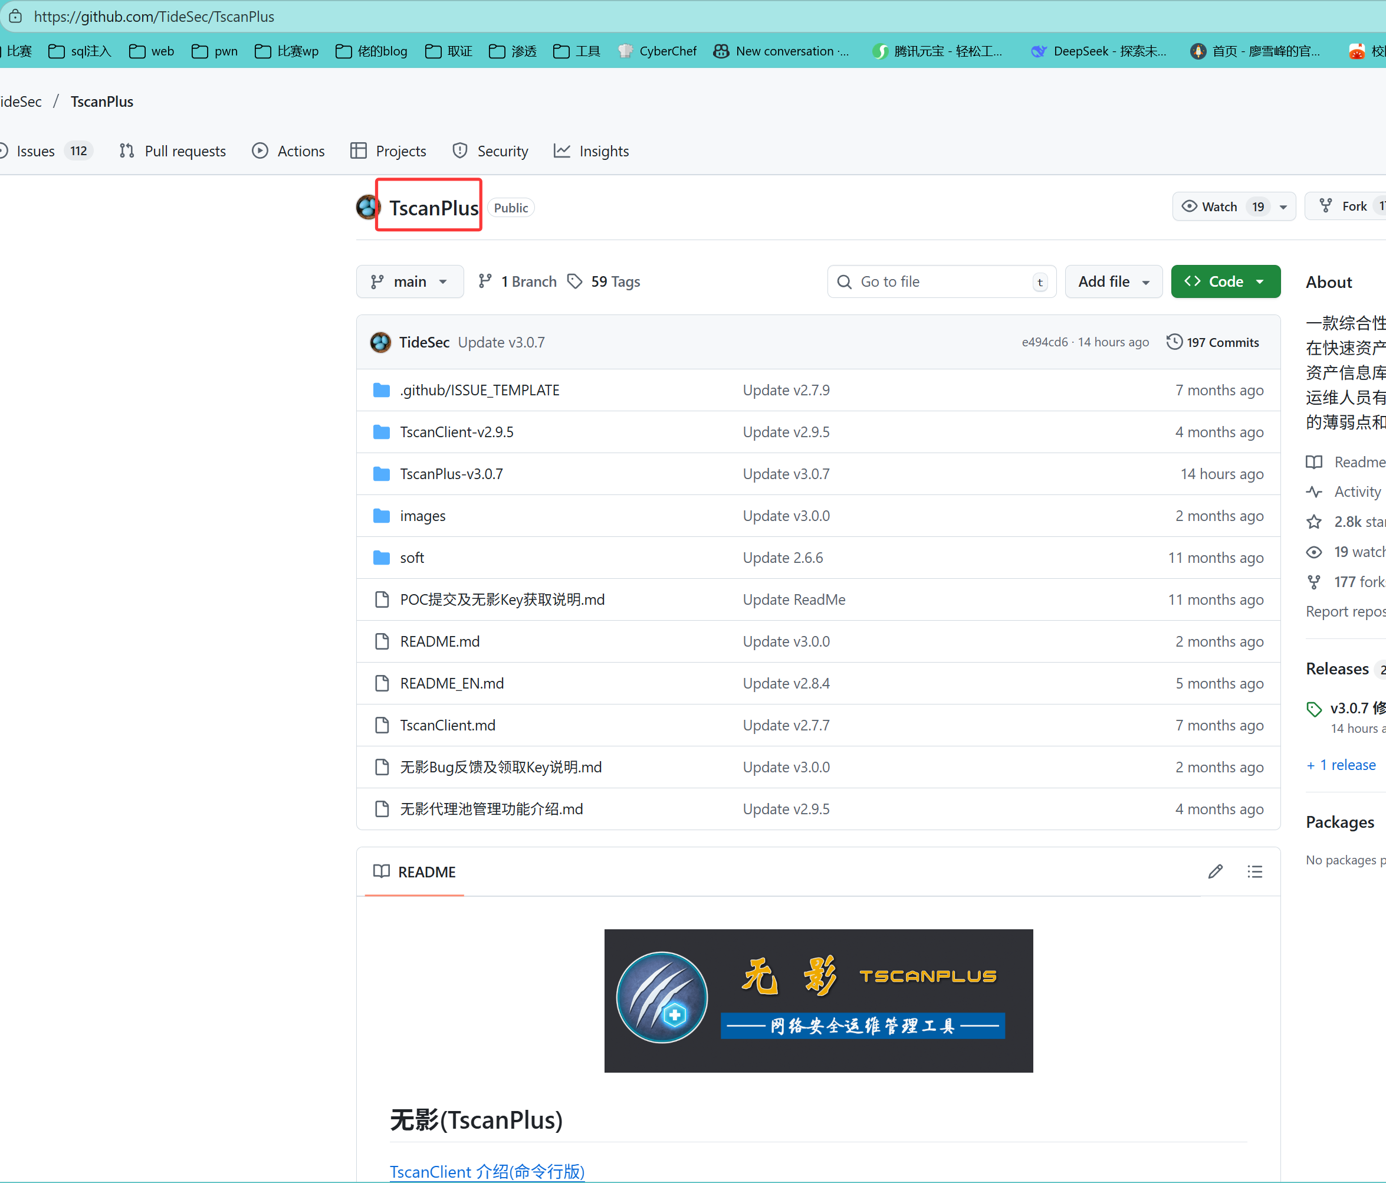1386x1183 pixels.
Task: Open the DeepSeek bookmark
Action: (x=1099, y=51)
